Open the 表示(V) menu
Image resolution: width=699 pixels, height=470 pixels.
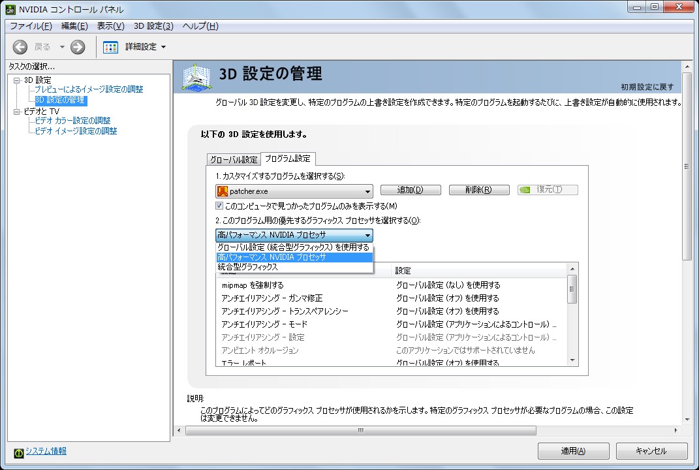[110, 26]
